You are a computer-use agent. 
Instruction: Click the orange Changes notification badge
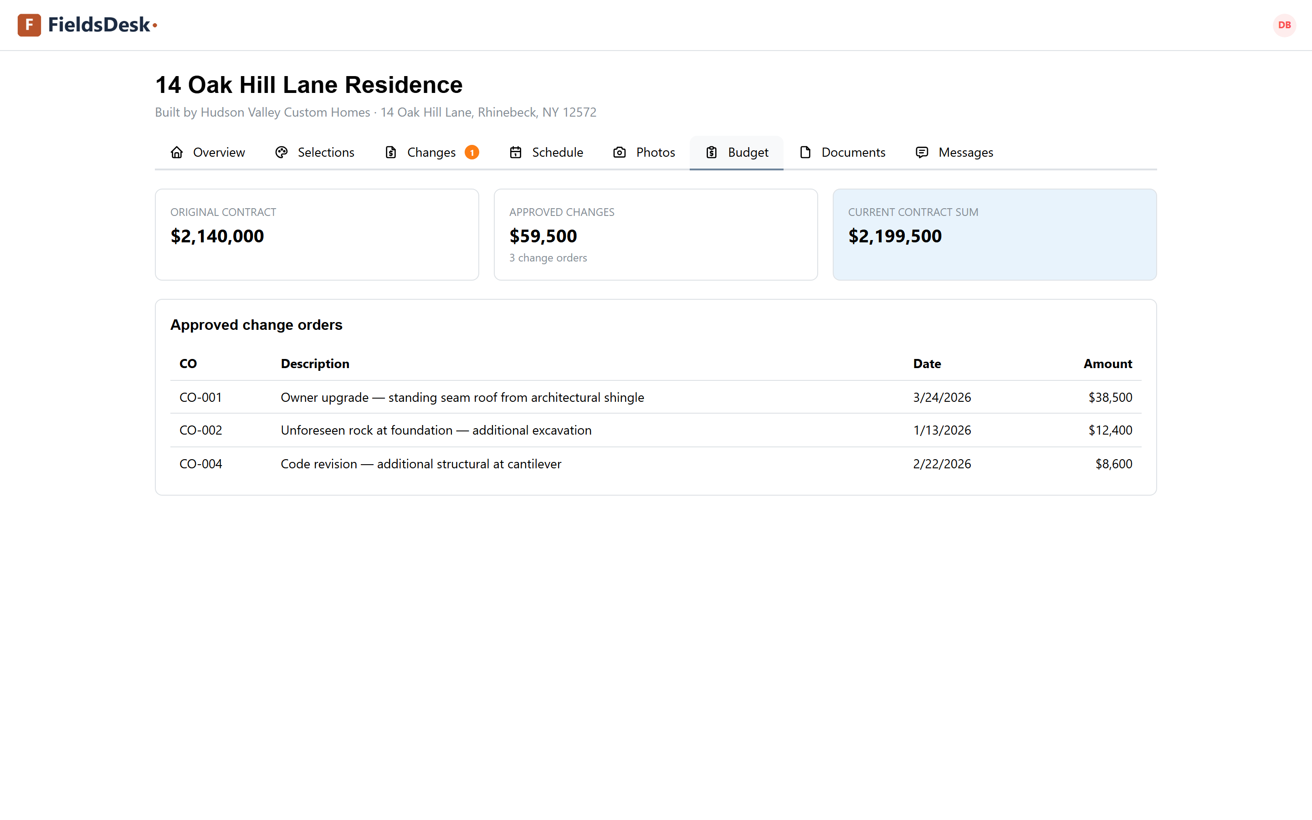pos(471,153)
